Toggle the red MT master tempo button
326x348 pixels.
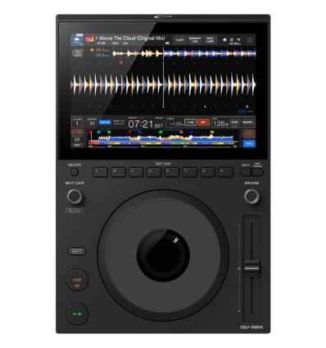coord(203,123)
